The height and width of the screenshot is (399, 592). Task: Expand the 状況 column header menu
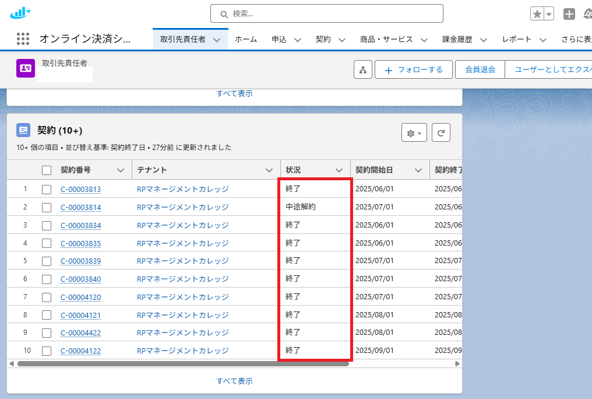pos(339,170)
